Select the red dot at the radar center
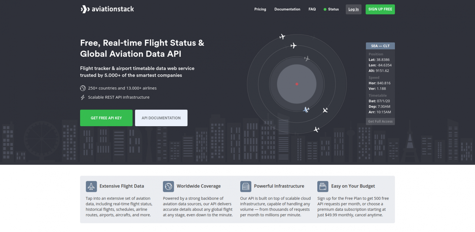475x232 pixels. point(297,84)
